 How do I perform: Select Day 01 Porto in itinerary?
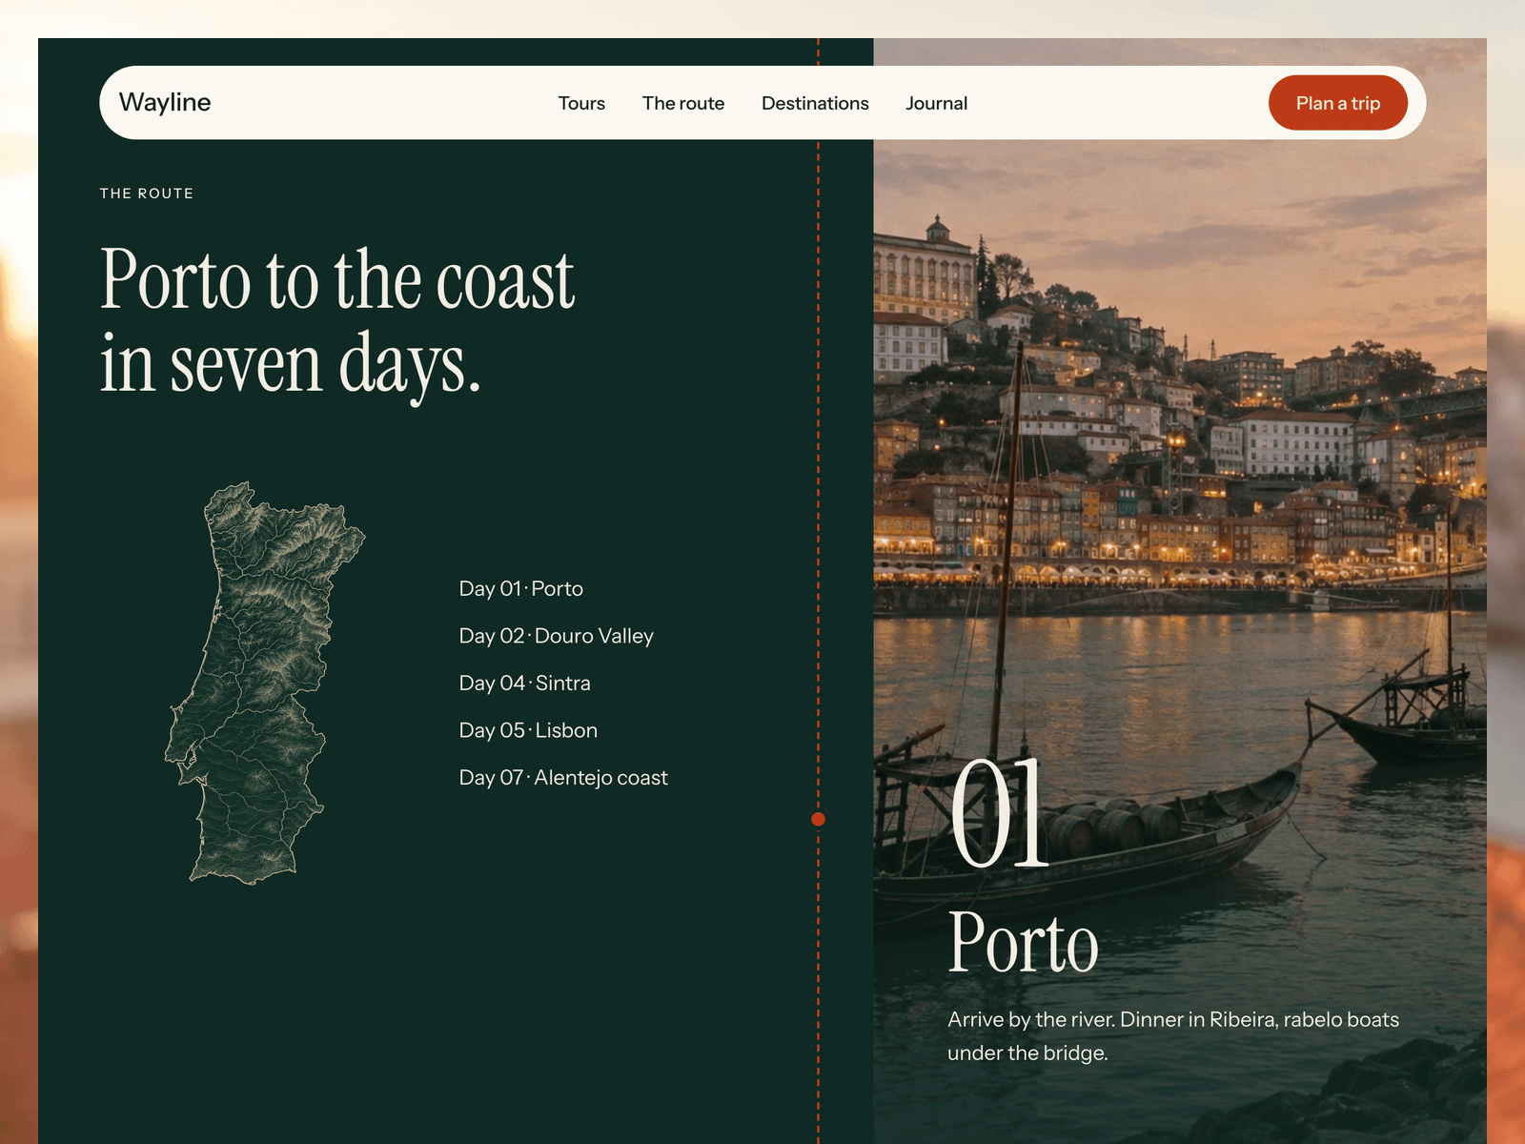521,588
